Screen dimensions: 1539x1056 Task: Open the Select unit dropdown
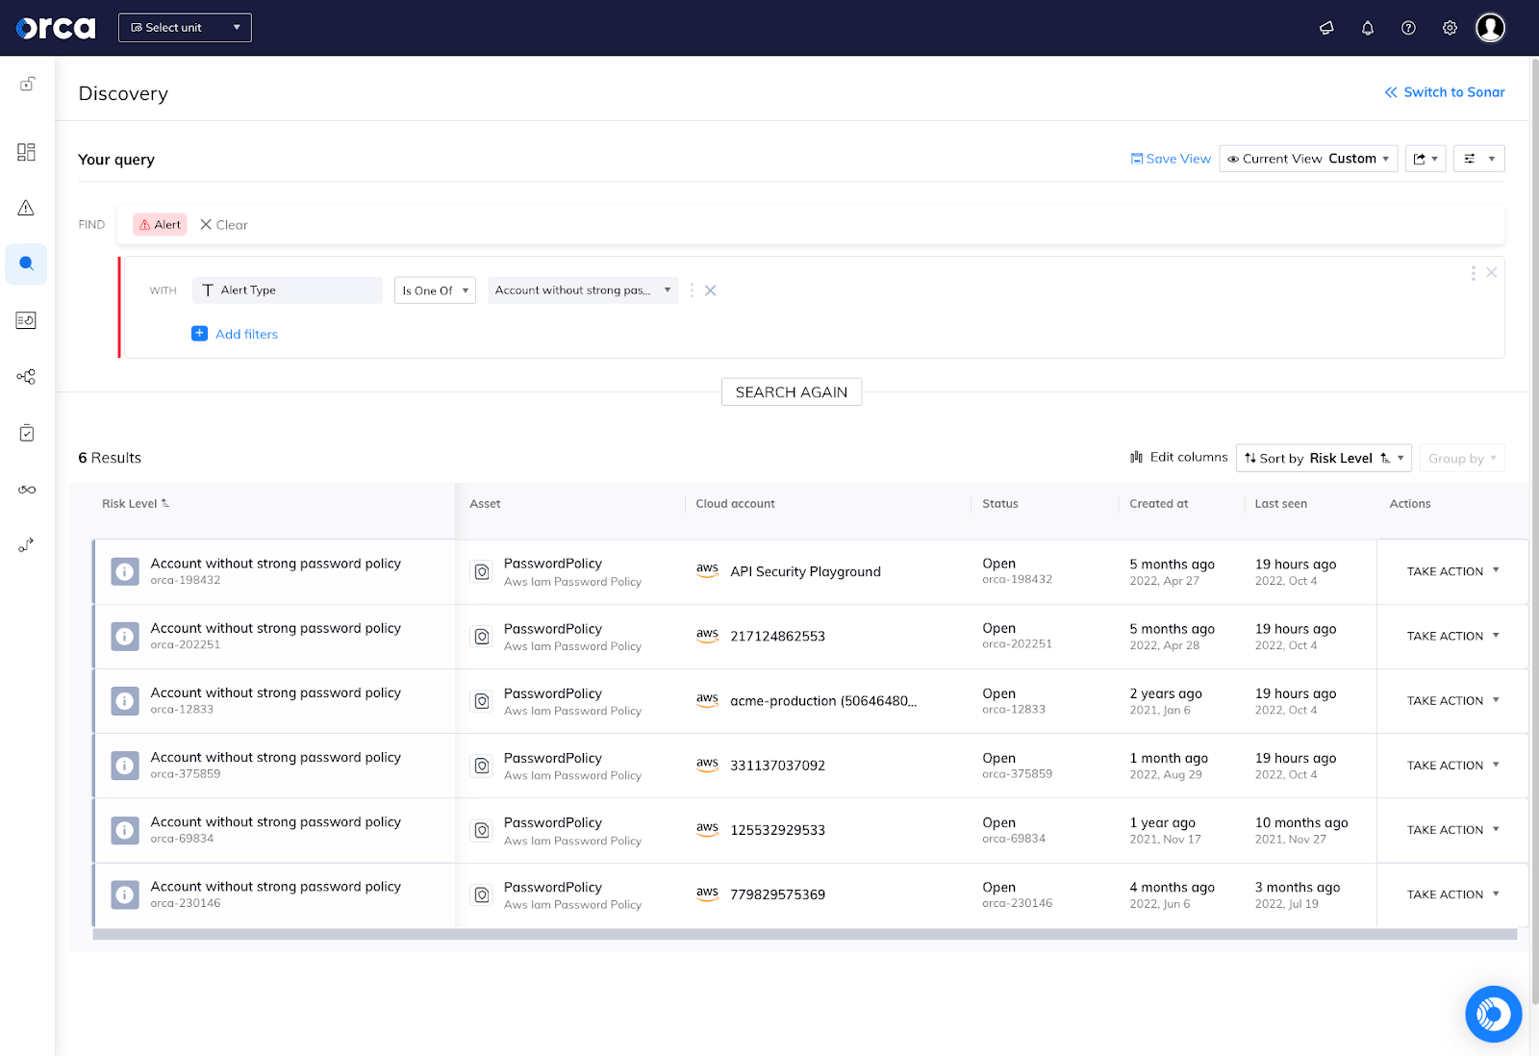point(185,27)
